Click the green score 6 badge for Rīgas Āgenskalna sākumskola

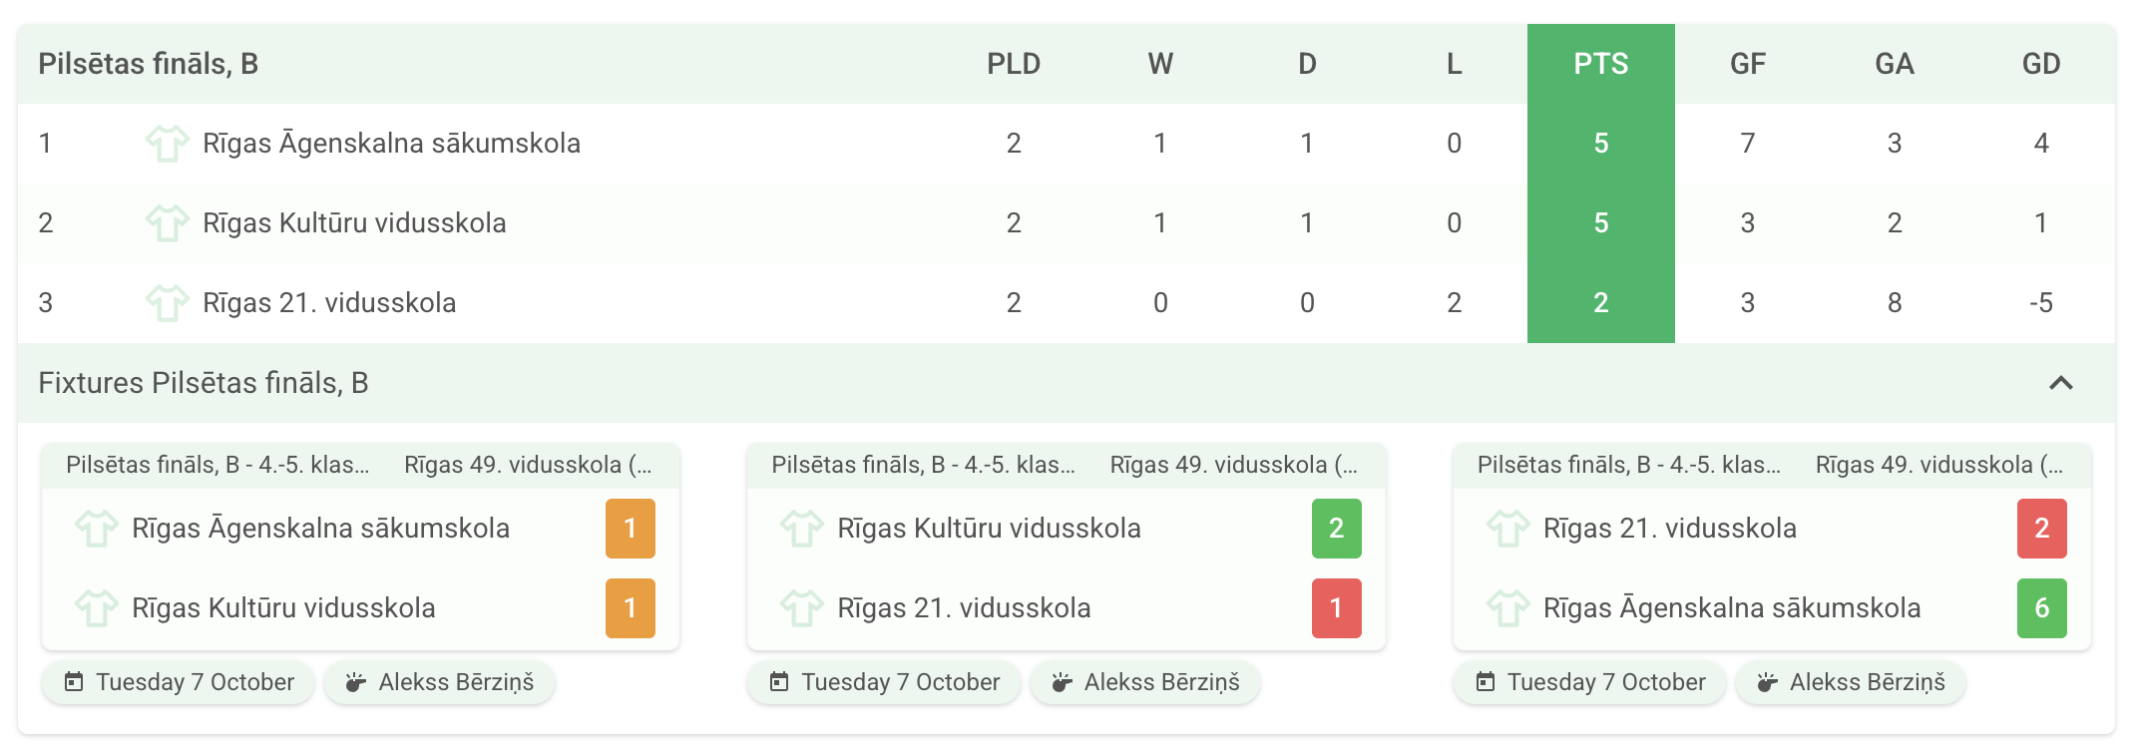click(x=2041, y=608)
